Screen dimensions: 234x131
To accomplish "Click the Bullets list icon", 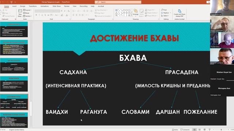I will click(x=74, y=11).
